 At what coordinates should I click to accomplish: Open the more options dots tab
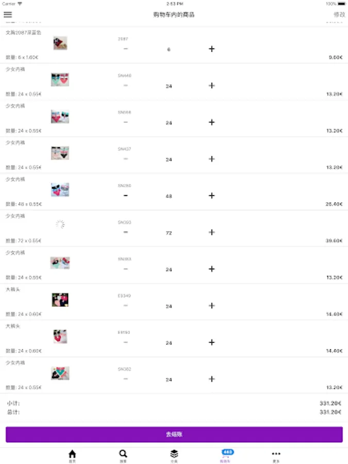coord(276,456)
